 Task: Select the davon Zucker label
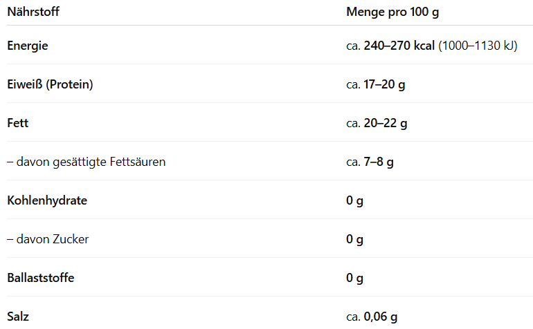pyautogui.click(x=48, y=239)
